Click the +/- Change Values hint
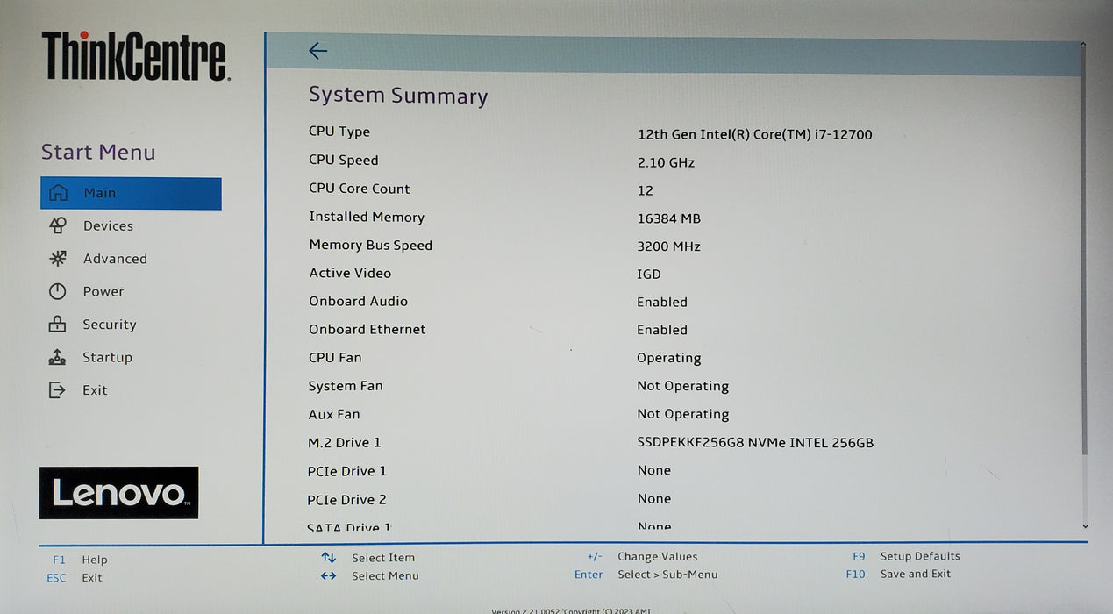Image resolution: width=1113 pixels, height=614 pixels. (642, 557)
